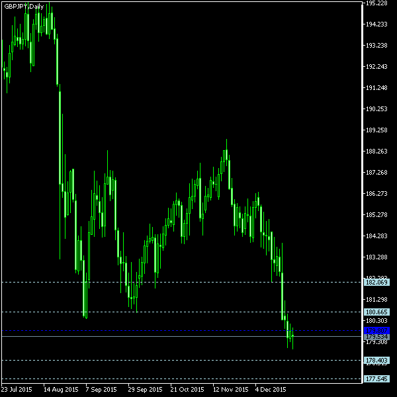Click the gray 179.534 current price label

click(376, 337)
